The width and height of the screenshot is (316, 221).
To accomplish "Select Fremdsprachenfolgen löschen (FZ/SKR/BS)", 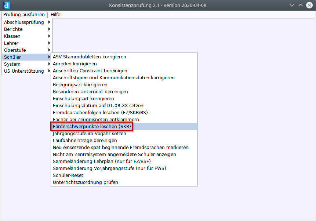I will coord(124,112).
